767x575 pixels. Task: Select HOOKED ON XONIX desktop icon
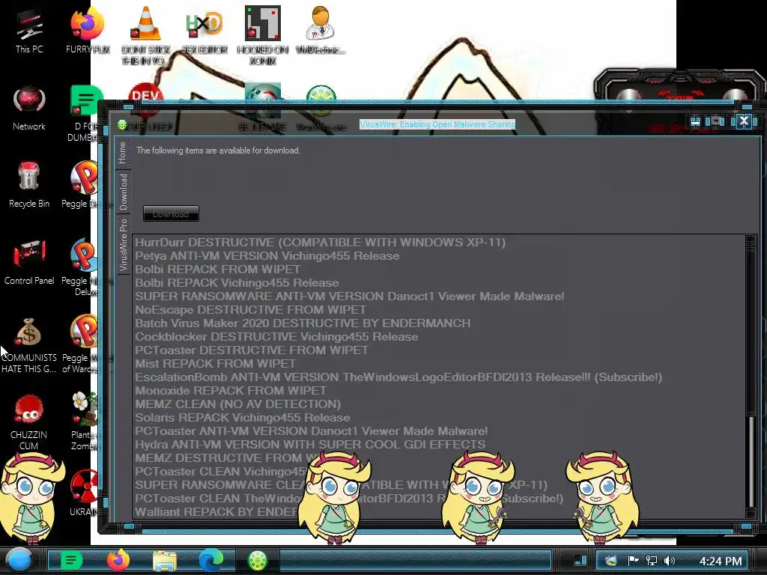click(x=263, y=35)
